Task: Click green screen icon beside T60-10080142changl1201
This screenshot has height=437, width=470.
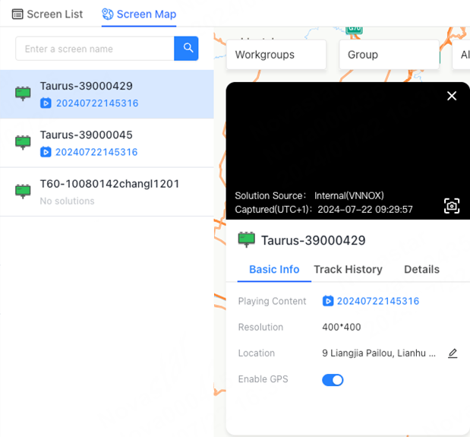Action: (x=23, y=191)
